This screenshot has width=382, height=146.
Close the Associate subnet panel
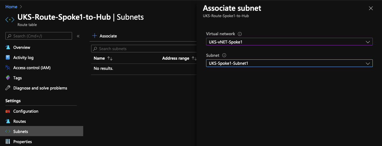[x=371, y=8]
